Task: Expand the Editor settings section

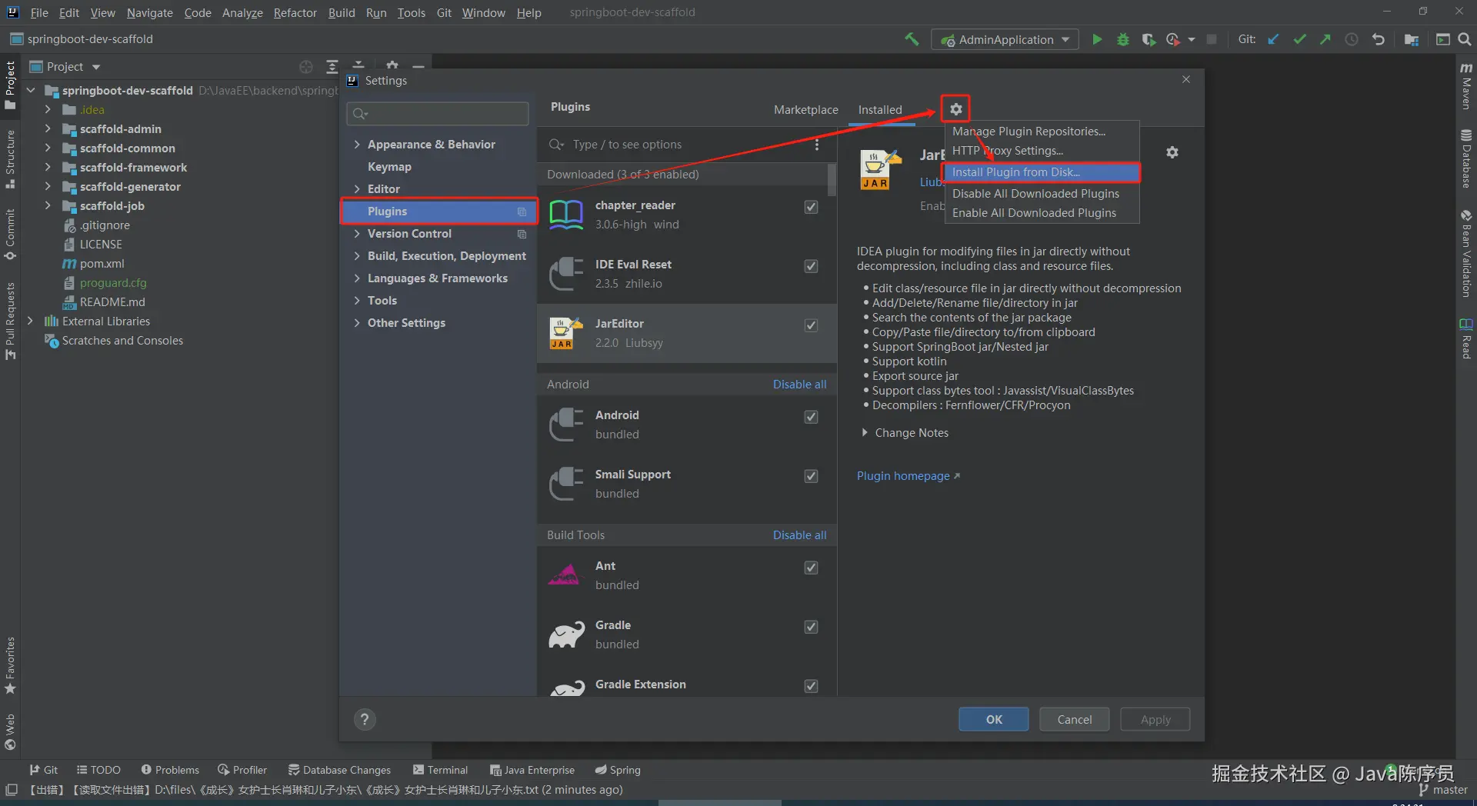Action: [357, 189]
